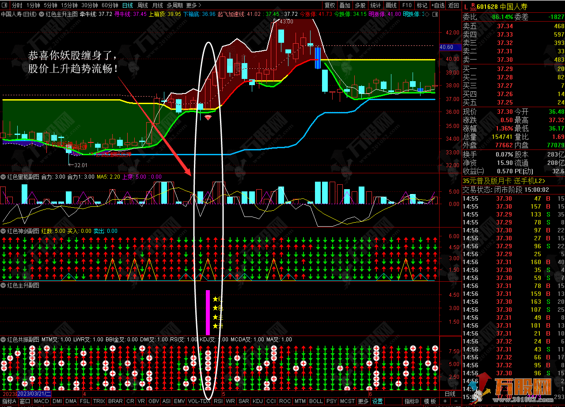Select the BOLL indicator tab
The image size is (565, 407).
(316, 402)
